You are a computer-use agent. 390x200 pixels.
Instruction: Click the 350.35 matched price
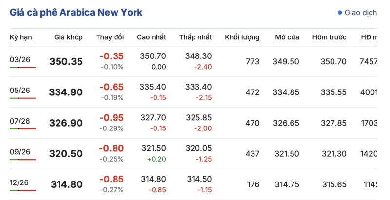click(66, 62)
